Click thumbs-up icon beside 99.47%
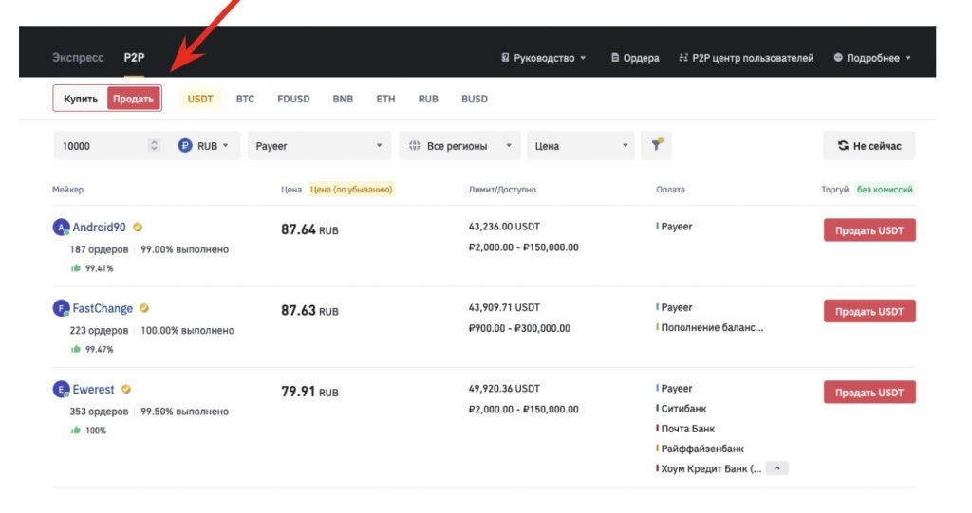This screenshot has height=513, width=972. pyautogui.click(x=76, y=349)
